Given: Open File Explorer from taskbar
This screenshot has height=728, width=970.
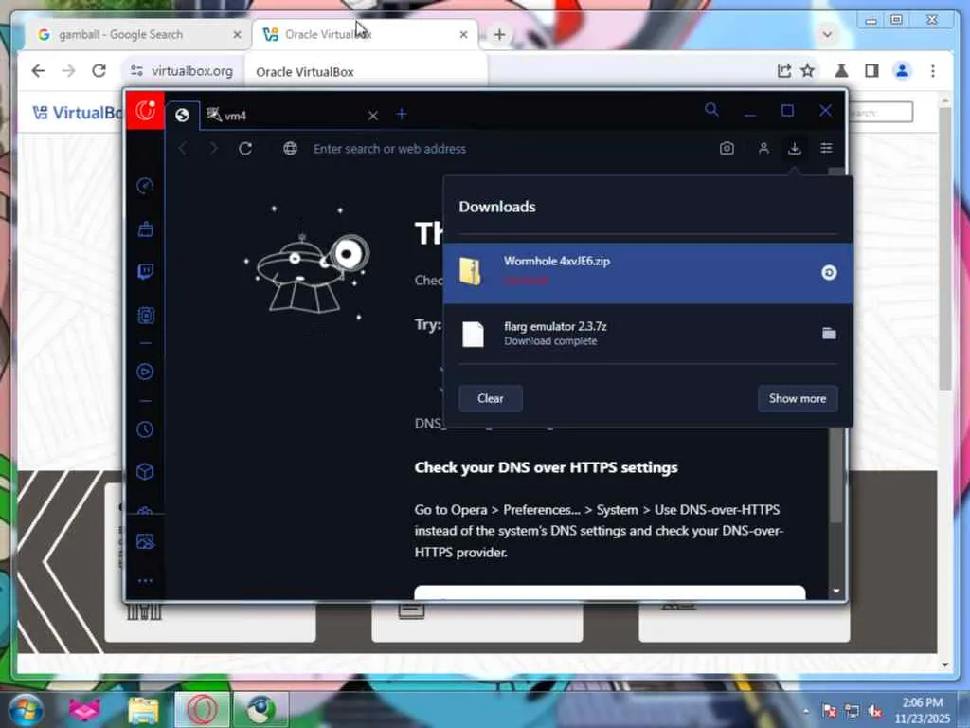Looking at the screenshot, I should [x=144, y=709].
